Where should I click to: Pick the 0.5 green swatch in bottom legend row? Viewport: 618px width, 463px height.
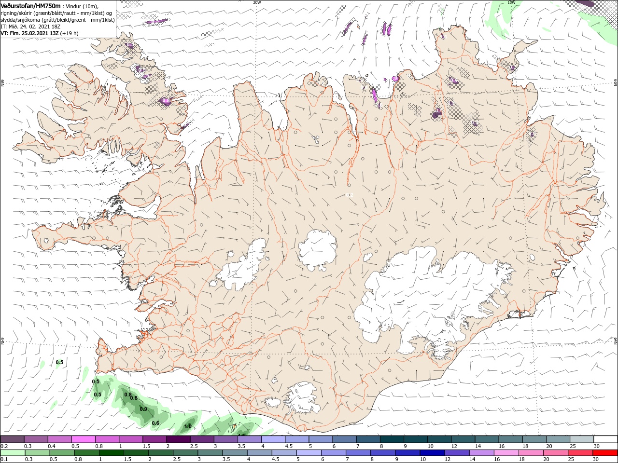click(61, 453)
